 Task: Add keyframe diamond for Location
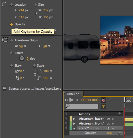tap(11, 5)
